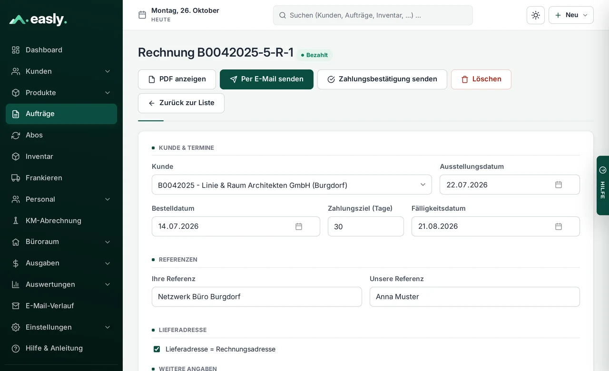Click Zurück zur Liste button
This screenshot has height=371, width=609.
(x=181, y=103)
